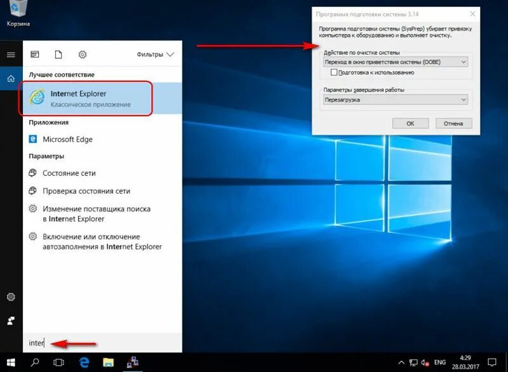Open the Фильтры dropdown
The height and width of the screenshot is (372, 508).
155,55
